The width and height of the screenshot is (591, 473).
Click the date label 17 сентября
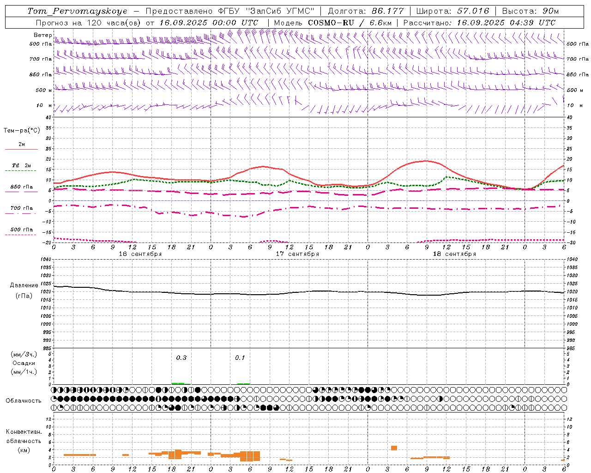pos(297,254)
